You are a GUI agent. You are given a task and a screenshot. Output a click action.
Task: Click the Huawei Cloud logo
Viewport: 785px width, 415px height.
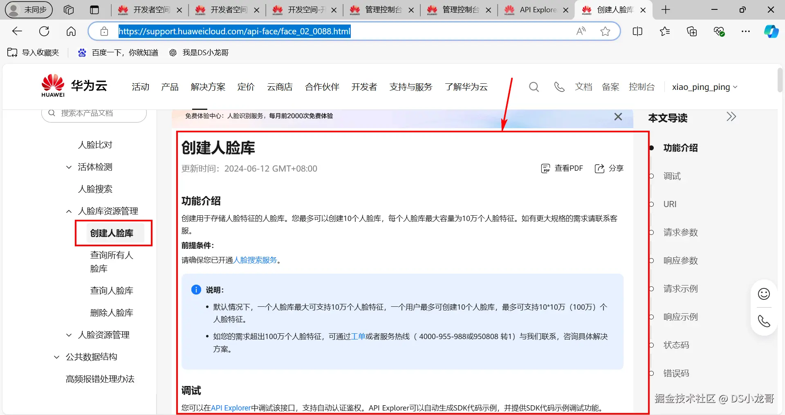click(x=74, y=86)
